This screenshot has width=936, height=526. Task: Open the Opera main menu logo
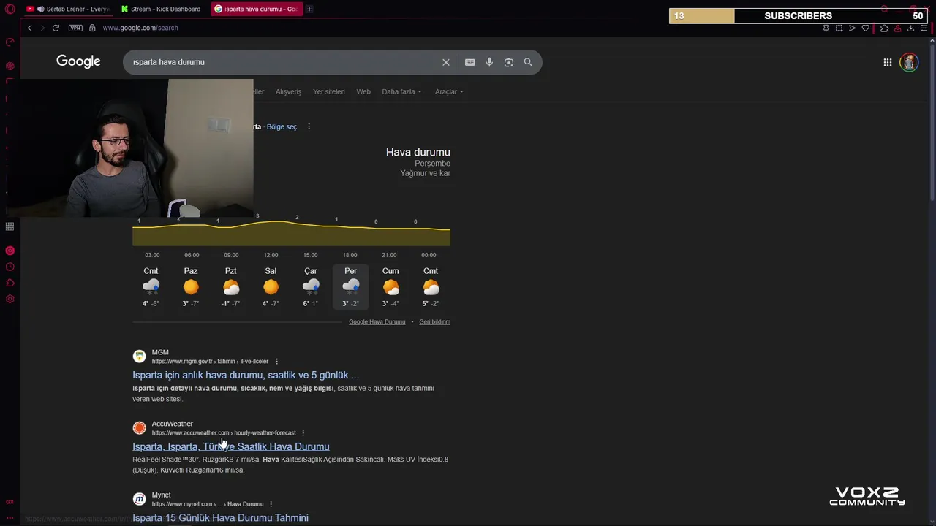pos(10,9)
